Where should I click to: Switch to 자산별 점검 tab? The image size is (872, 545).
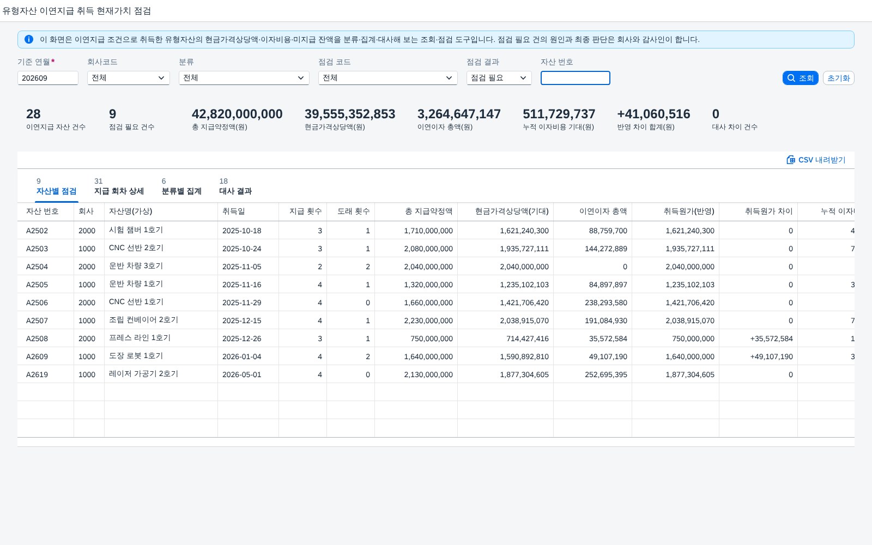(x=57, y=186)
